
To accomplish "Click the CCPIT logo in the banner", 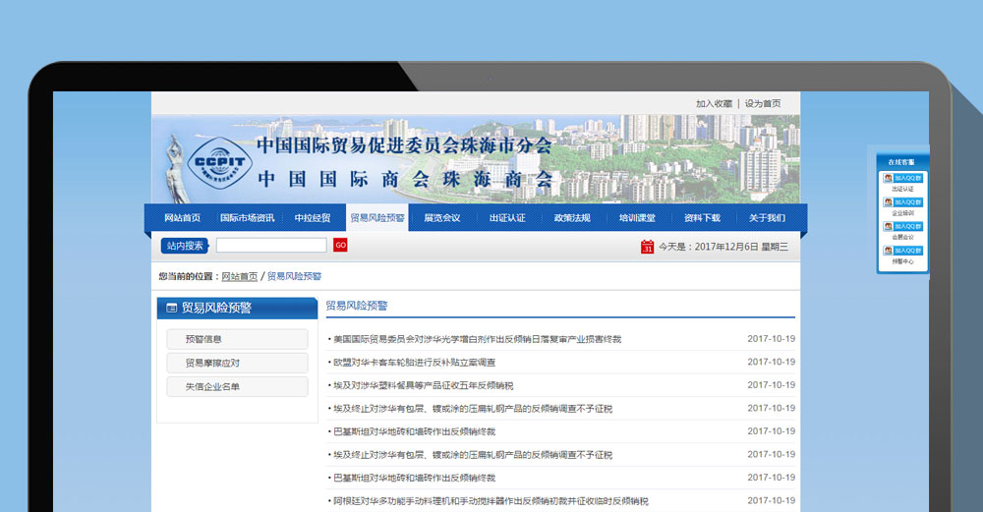I will tap(219, 162).
